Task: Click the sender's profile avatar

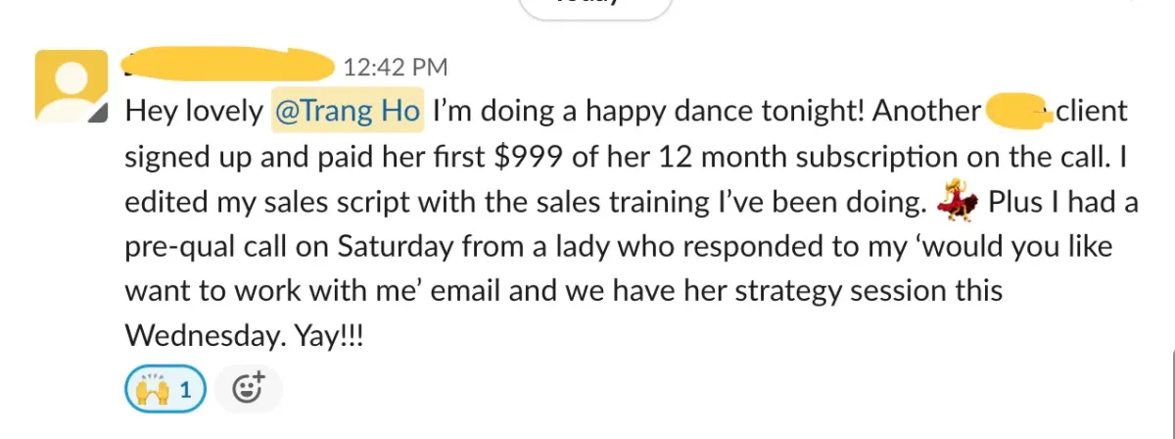Action: [x=70, y=88]
